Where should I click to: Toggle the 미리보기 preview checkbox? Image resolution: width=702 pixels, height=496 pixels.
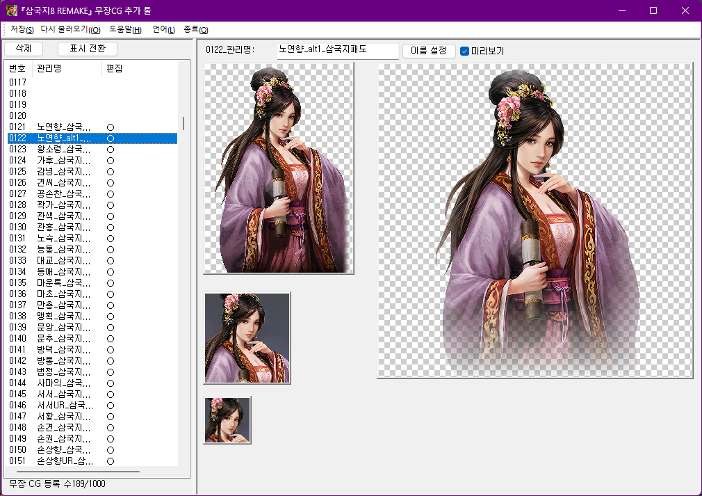point(464,51)
